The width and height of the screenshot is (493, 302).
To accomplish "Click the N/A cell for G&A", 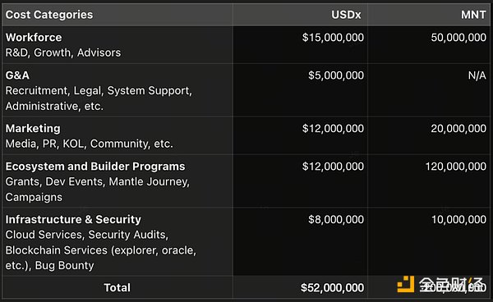I will [477, 75].
